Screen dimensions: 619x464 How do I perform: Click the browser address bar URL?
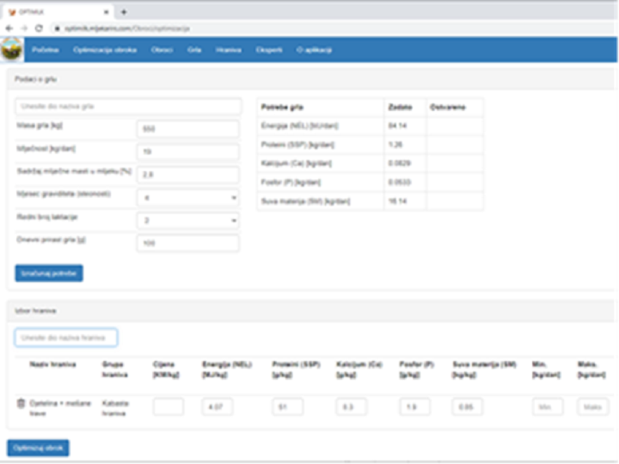127,28
